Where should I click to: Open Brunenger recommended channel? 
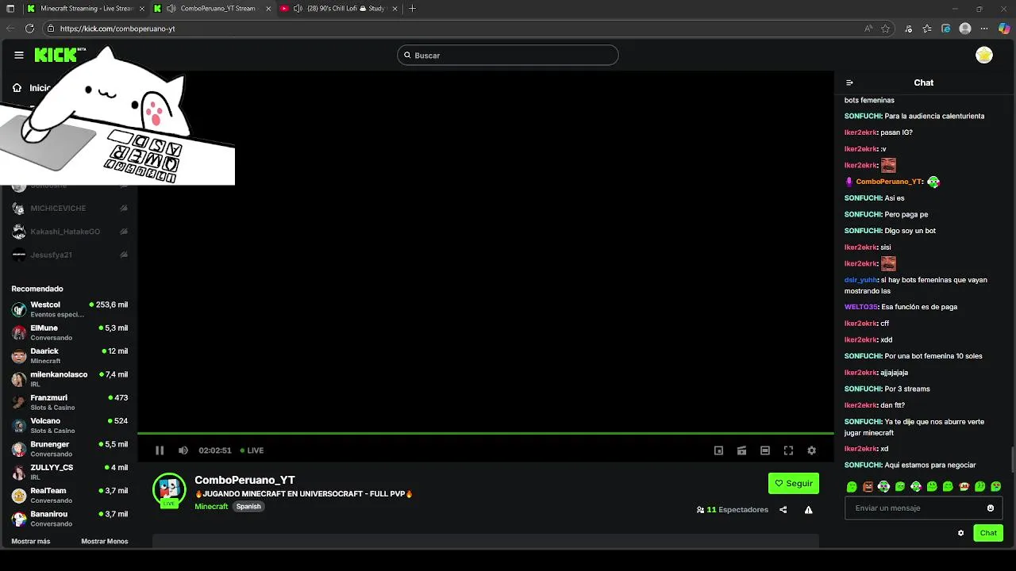click(69, 449)
